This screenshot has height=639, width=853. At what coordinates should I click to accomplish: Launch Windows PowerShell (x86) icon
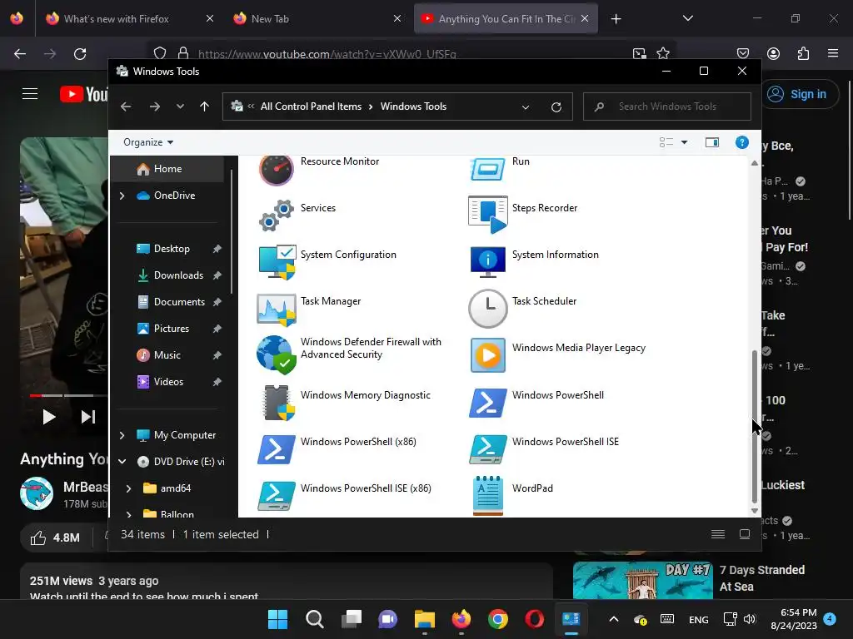pyautogui.click(x=277, y=449)
